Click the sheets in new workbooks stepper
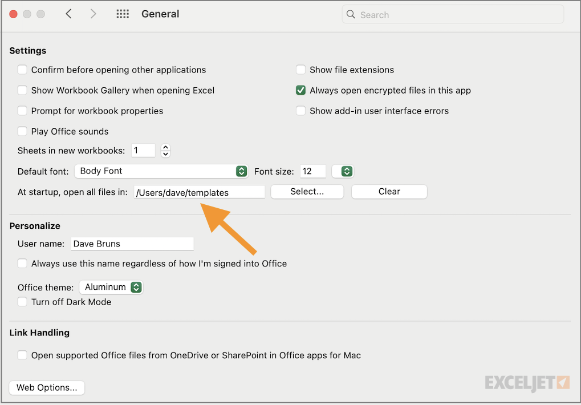 click(x=165, y=151)
